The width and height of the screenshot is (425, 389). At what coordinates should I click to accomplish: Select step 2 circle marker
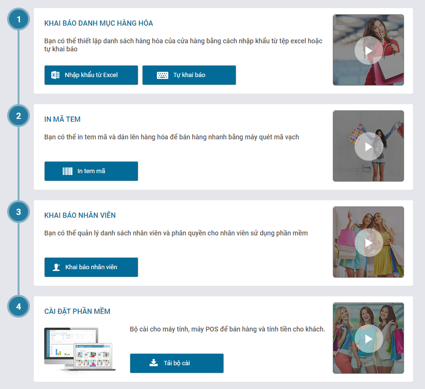19,116
